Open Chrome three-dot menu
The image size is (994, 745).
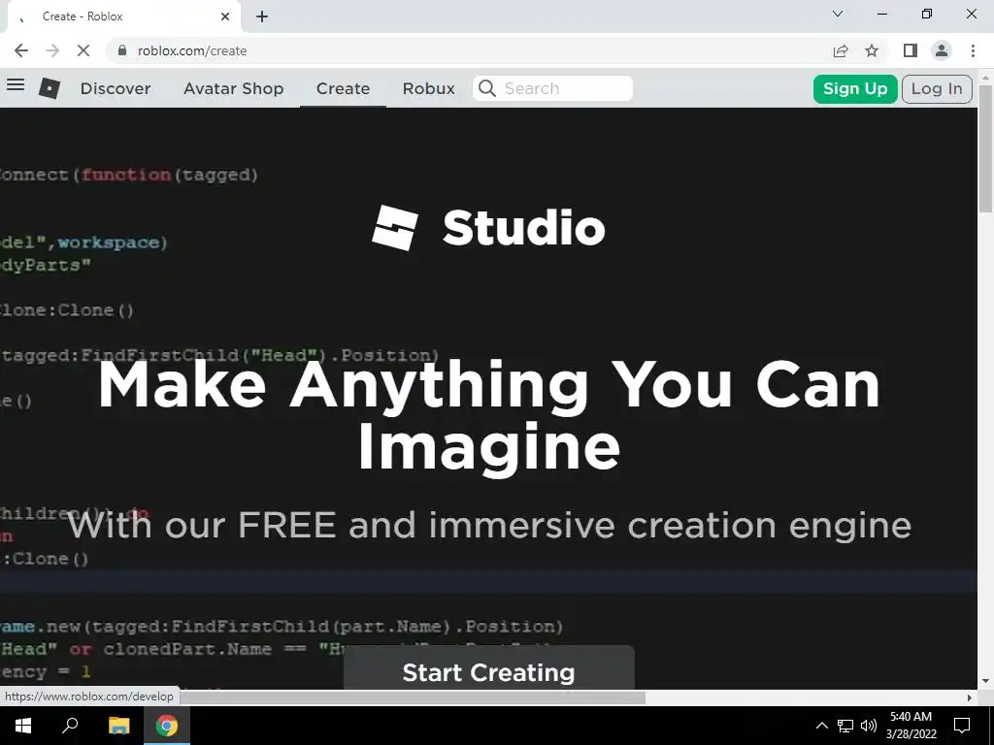pos(973,50)
